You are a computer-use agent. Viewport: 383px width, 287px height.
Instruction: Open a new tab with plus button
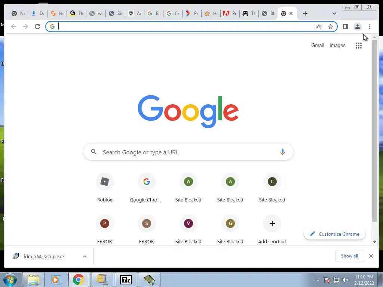point(305,13)
